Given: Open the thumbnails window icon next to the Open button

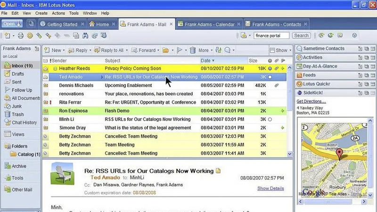Looking at the screenshot, I should pos(31,24).
